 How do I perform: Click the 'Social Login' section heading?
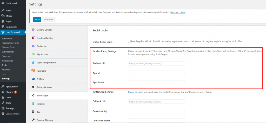point(100,31)
